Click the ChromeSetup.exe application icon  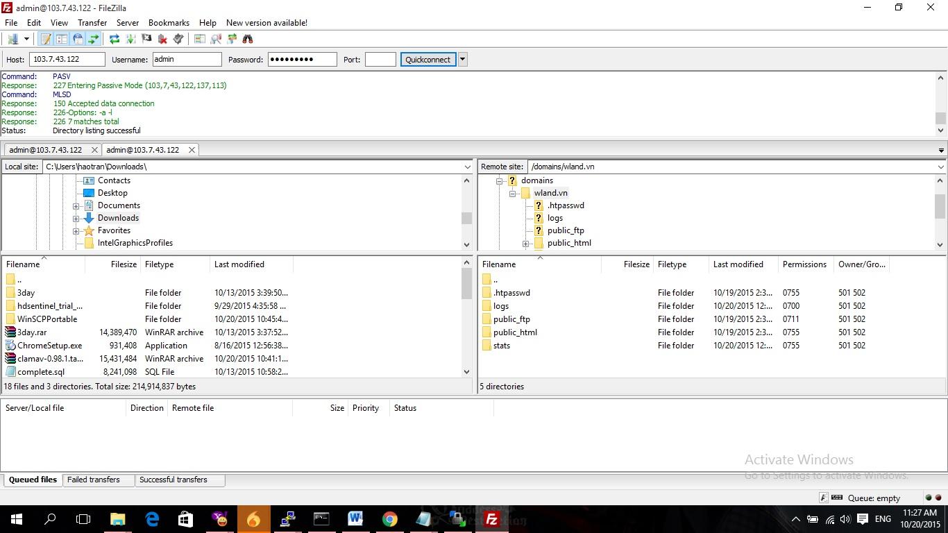[10, 346]
